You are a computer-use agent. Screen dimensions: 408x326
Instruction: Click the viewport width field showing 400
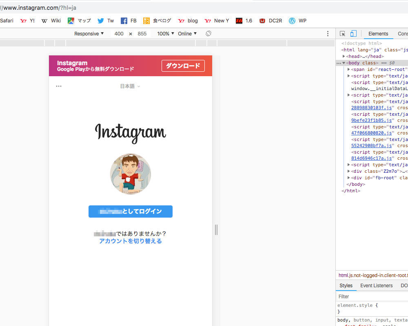(x=119, y=33)
